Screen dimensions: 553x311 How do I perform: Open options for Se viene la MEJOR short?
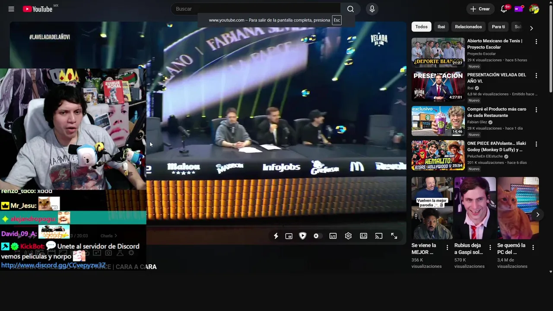click(447, 248)
